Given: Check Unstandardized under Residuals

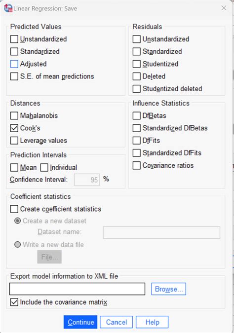Looking at the screenshot, I should click(136, 39).
